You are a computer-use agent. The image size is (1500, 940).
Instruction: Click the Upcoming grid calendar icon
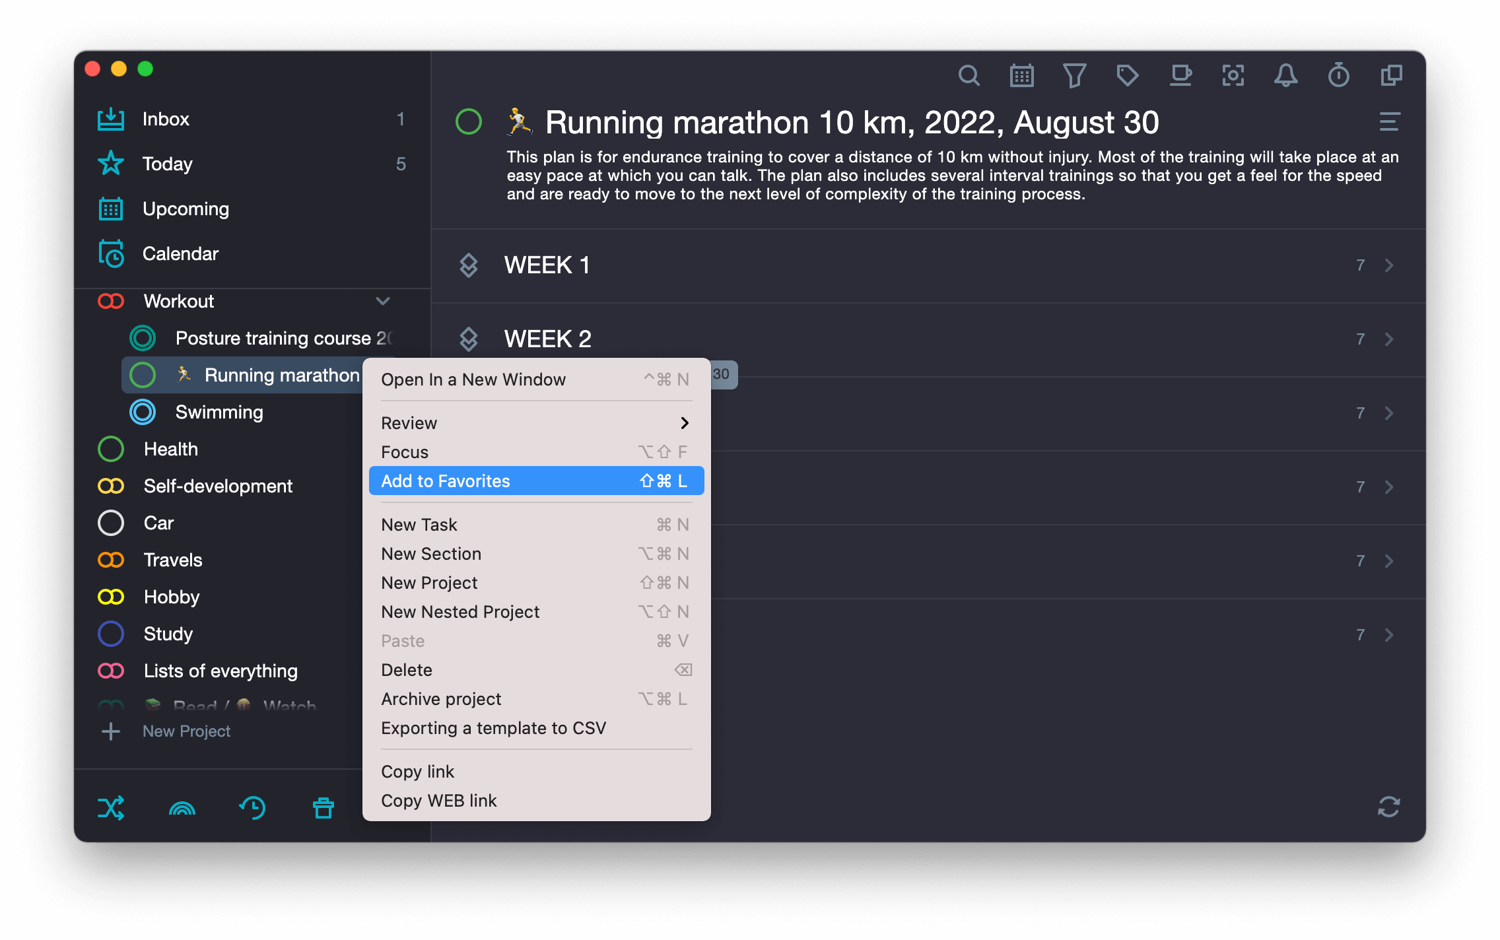pos(111,209)
